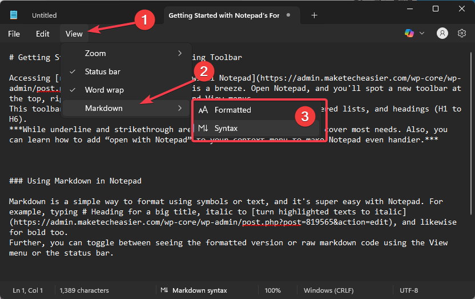Switch to the Untitled tab

tap(44, 15)
